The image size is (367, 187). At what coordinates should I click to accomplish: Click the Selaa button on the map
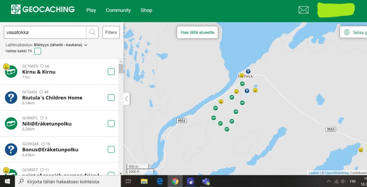point(353,32)
